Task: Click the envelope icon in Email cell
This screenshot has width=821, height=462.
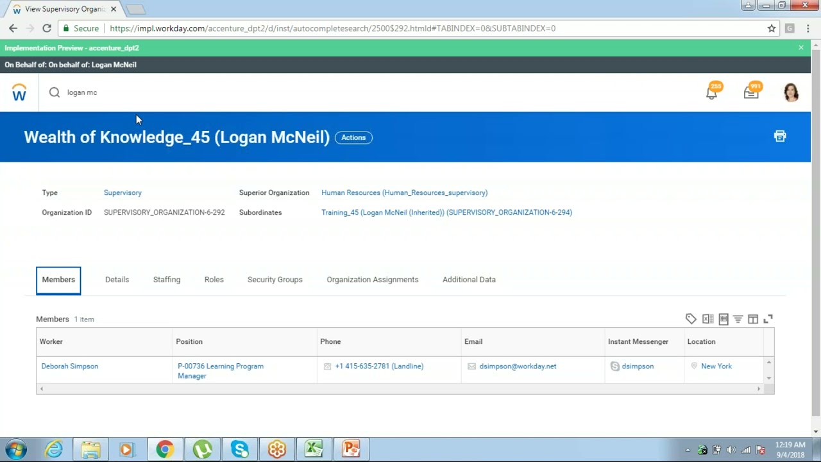Action: (472, 366)
